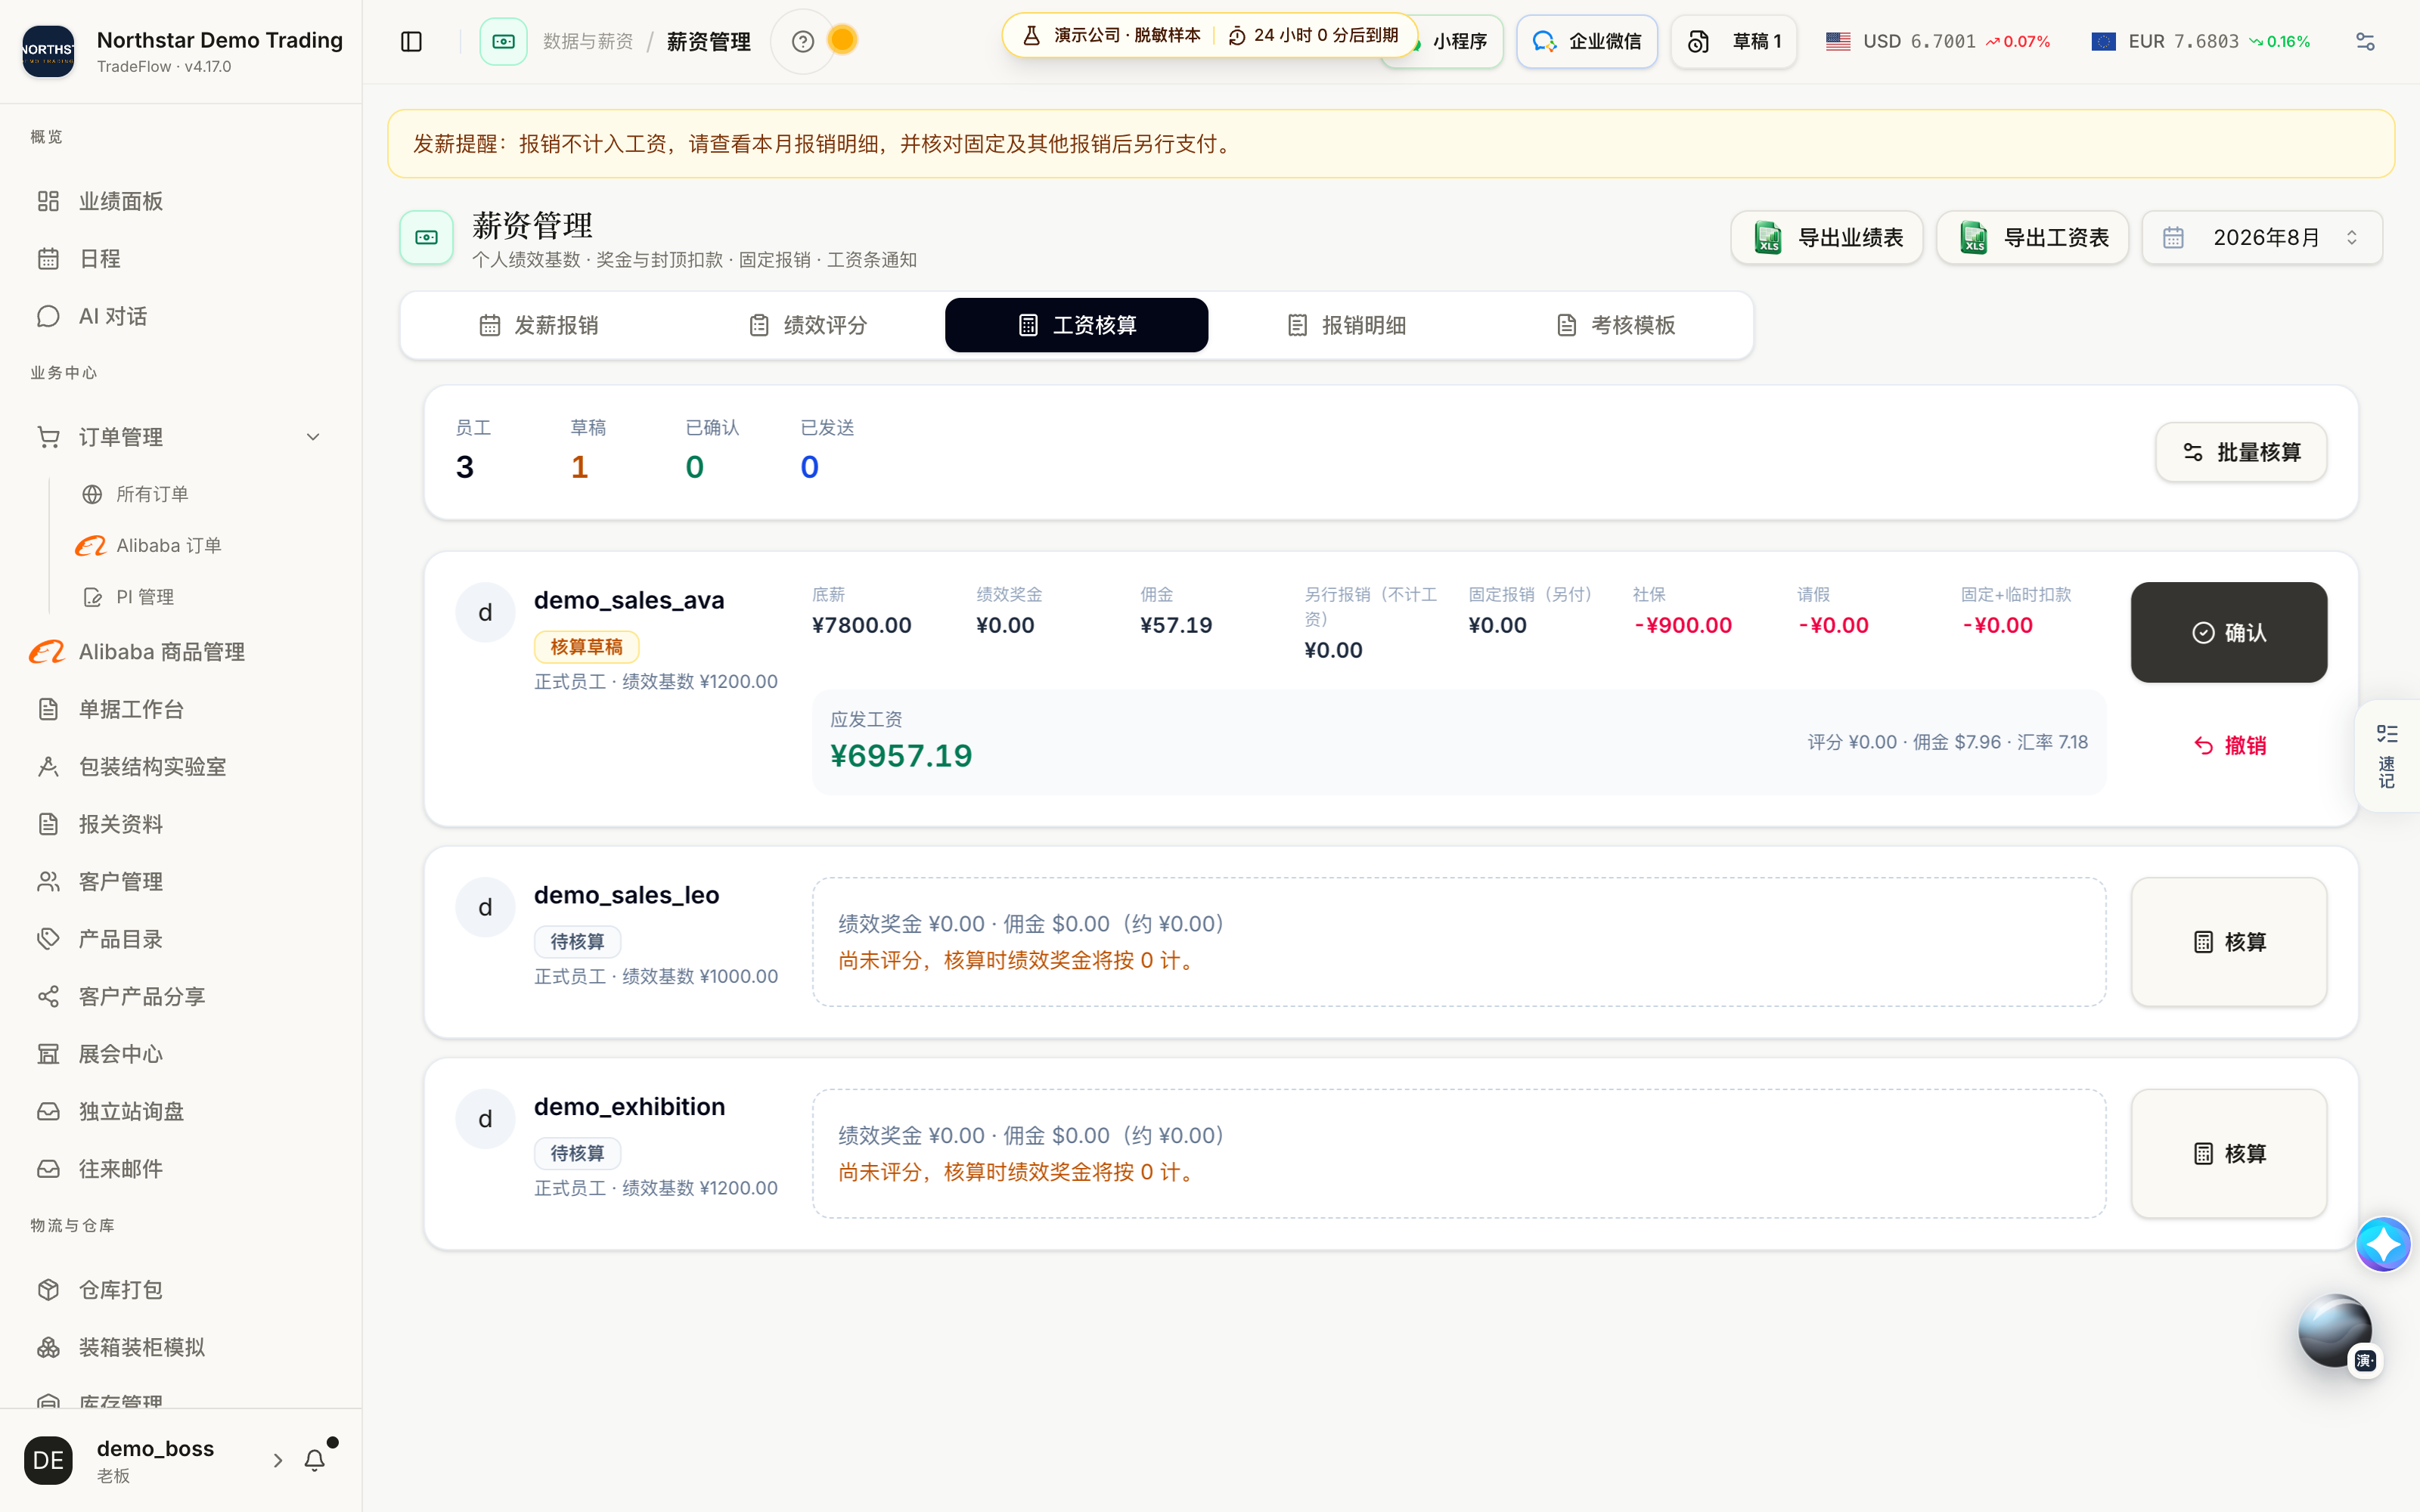Click the 核算草稿 status badge
The image size is (2420, 1512).
click(x=586, y=647)
